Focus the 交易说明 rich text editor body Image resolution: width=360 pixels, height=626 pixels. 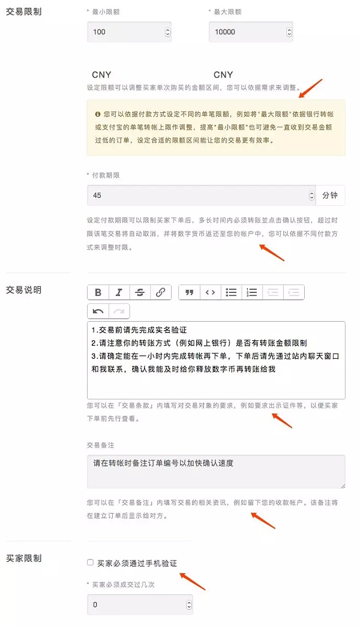point(216,360)
